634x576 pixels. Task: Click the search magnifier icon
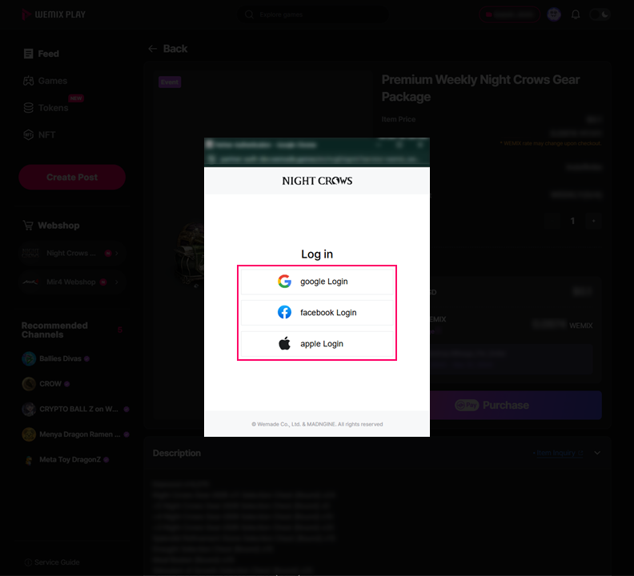[x=250, y=14]
